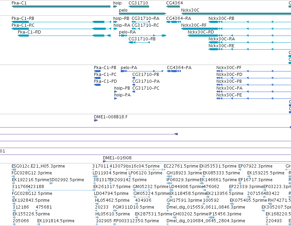The image size is (291, 226).
Task: Select EST SD02992.5prime
Action: pyautogui.click(x=51, y=183)
